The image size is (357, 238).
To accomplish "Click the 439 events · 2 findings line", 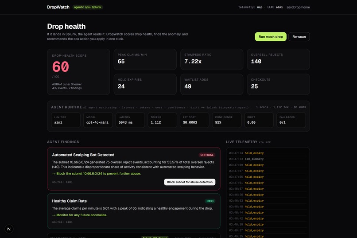I will (x=67, y=88).
